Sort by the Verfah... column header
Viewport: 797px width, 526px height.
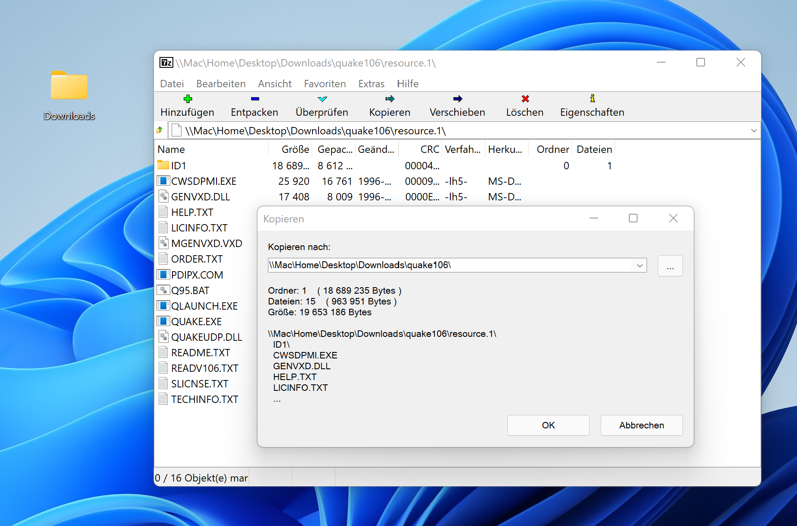click(x=464, y=149)
